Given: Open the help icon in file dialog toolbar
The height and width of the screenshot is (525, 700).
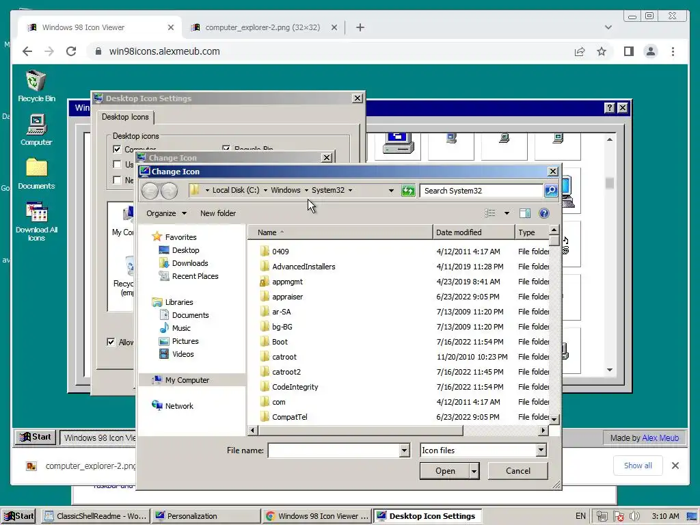Looking at the screenshot, I should tap(543, 213).
